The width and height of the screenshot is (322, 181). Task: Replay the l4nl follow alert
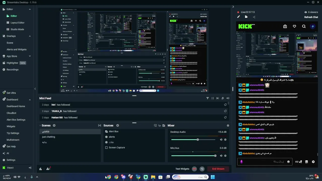(225, 105)
